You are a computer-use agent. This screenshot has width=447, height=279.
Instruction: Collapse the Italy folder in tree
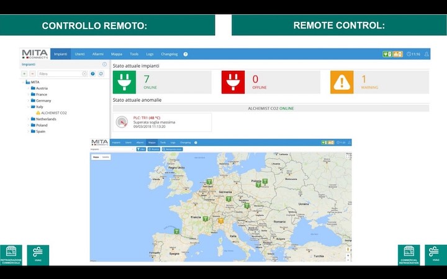[29, 107]
